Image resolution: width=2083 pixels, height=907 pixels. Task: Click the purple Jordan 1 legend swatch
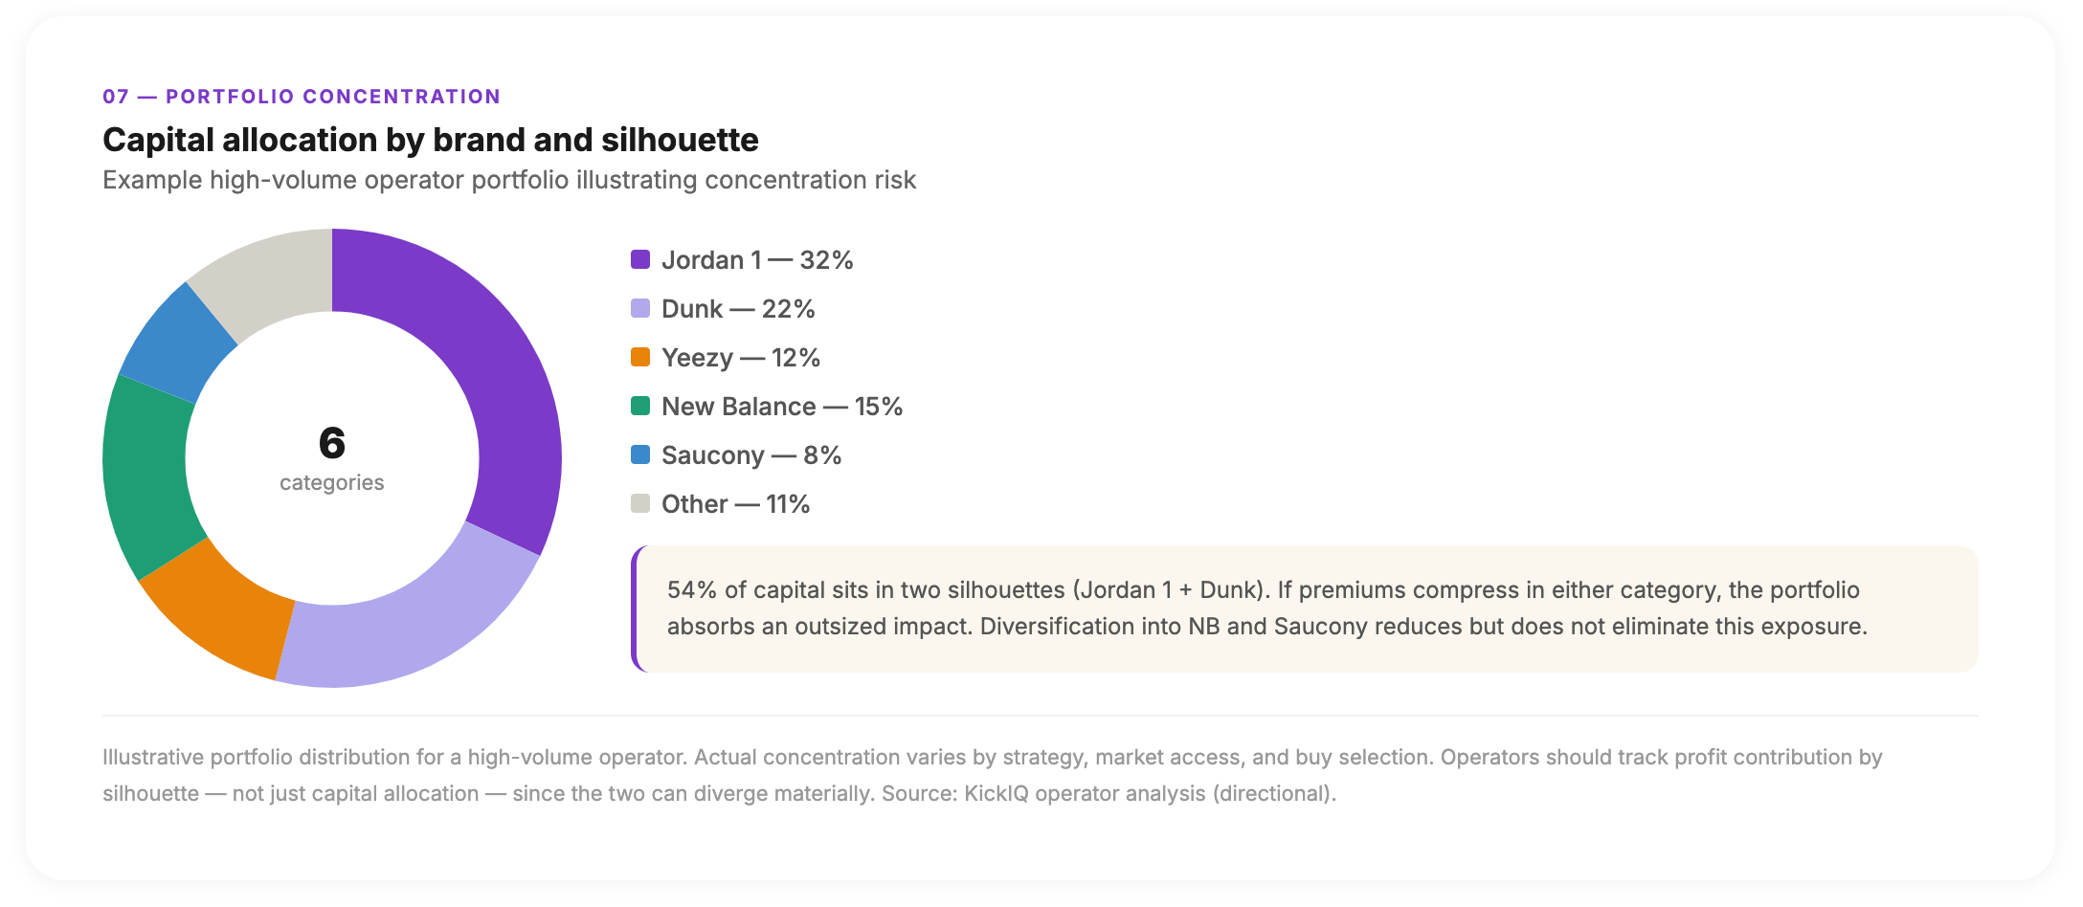640,259
